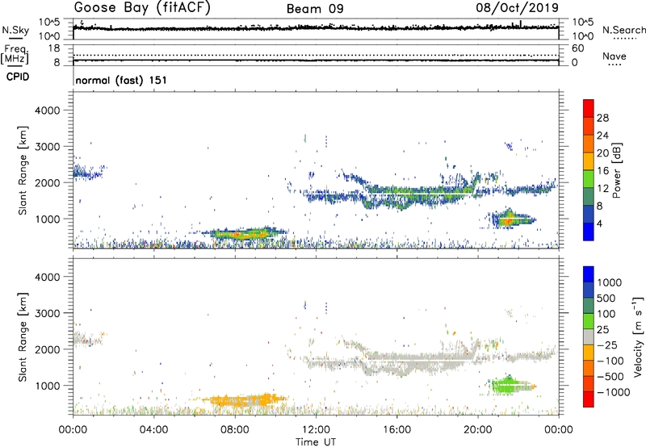Click the 4000 tick on power panel
646x447 pixels.
click(x=48, y=111)
